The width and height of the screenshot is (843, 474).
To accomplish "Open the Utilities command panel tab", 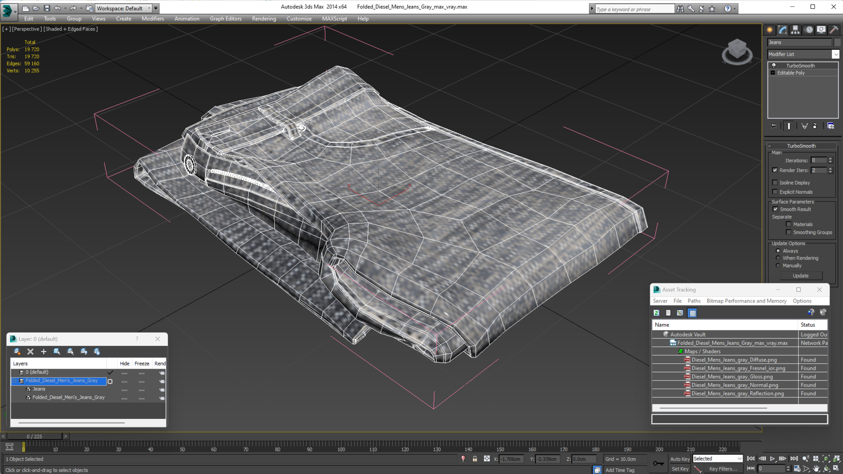I will click(834, 30).
